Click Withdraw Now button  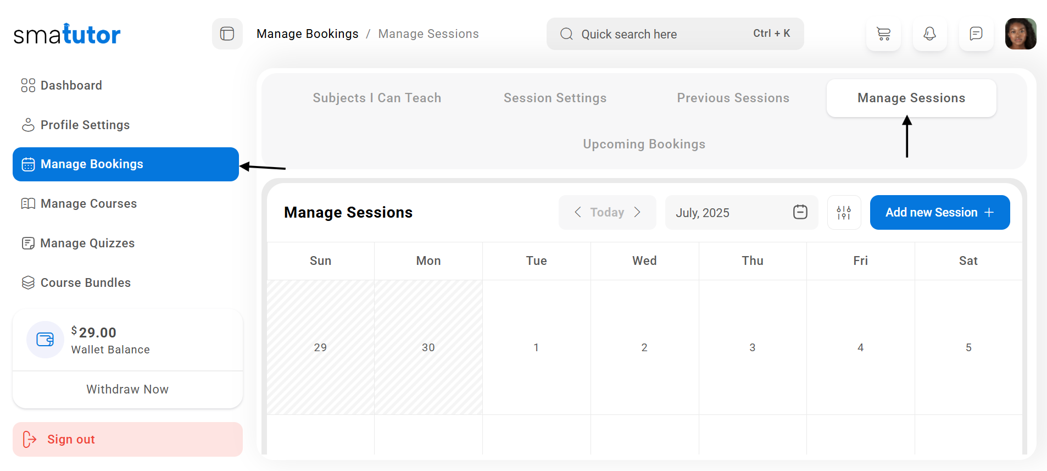click(127, 390)
